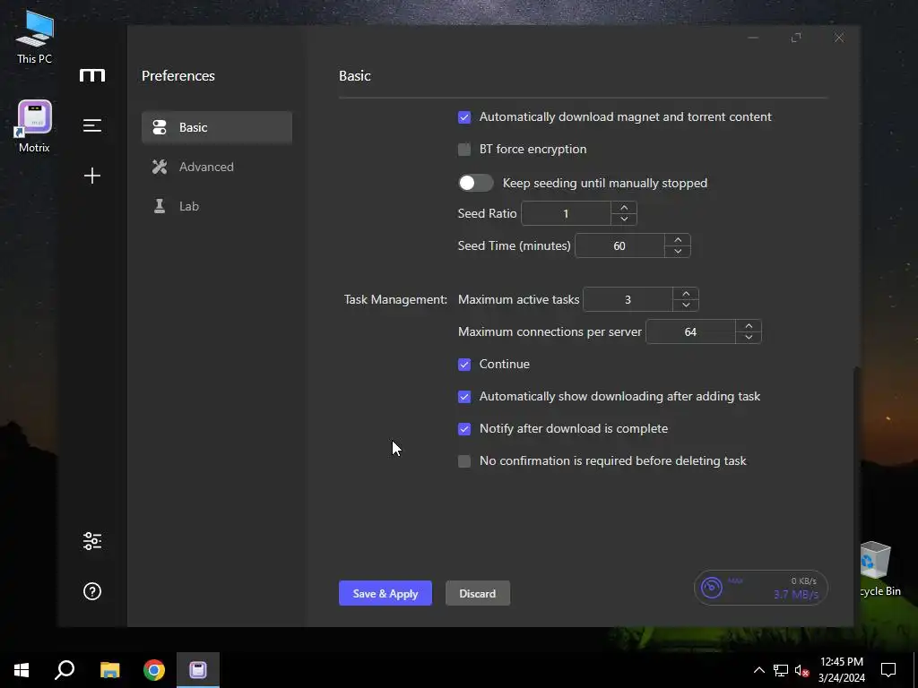Viewport: 918px width, 688px height.
Task: Increase Seed Time with up arrow
Action: pyautogui.click(x=678, y=240)
